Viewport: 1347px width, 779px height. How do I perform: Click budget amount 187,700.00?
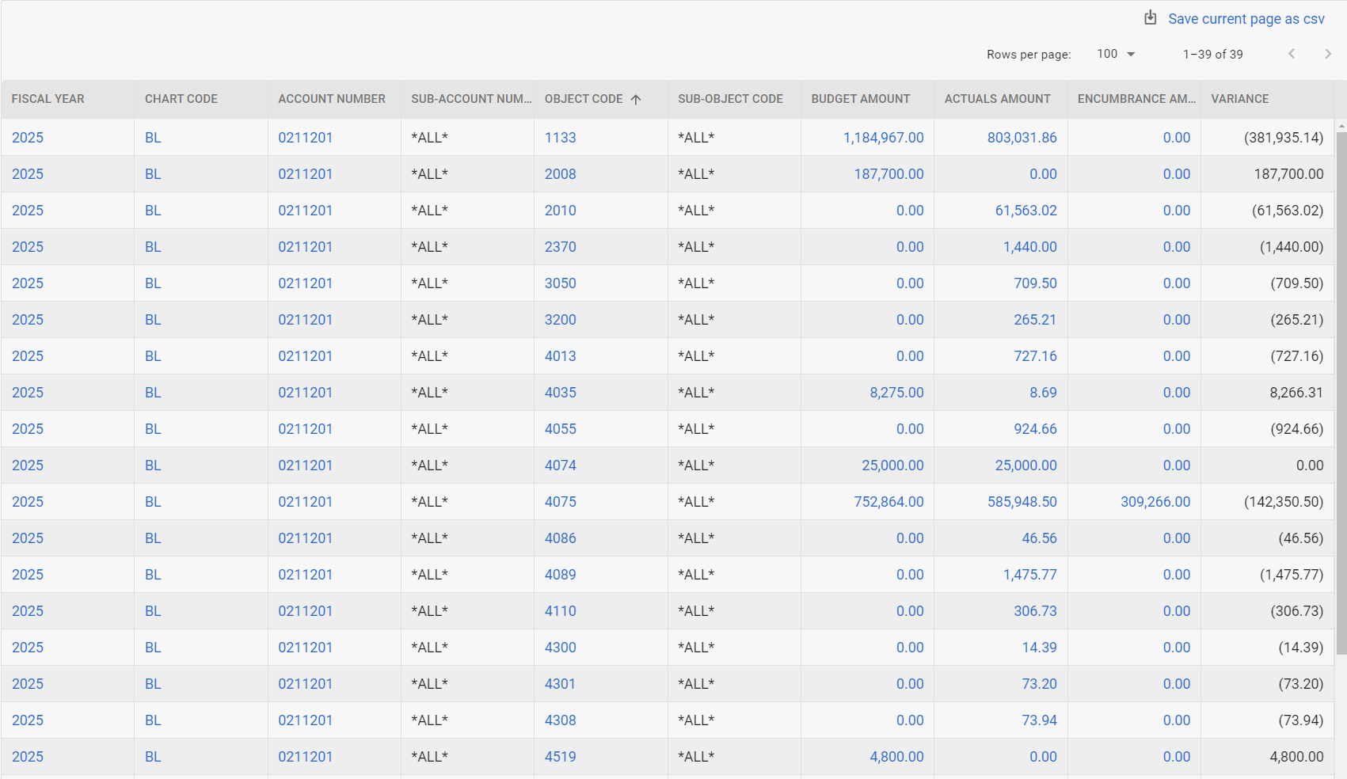[x=888, y=174]
